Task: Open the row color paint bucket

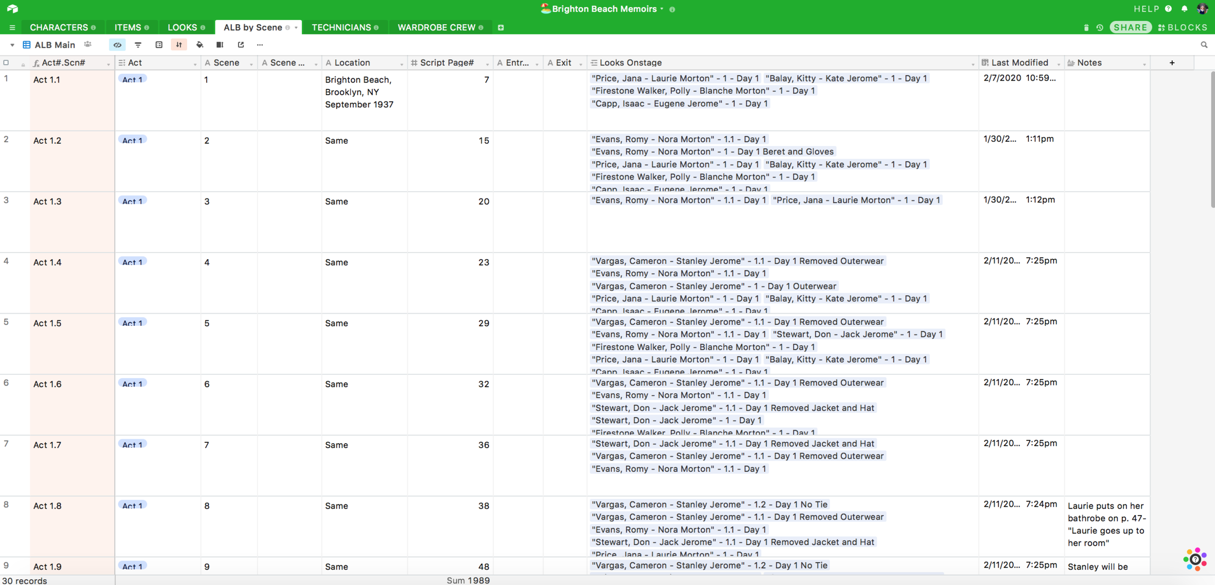Action: point(200,45)
